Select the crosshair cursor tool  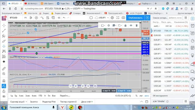pos(4,25)
